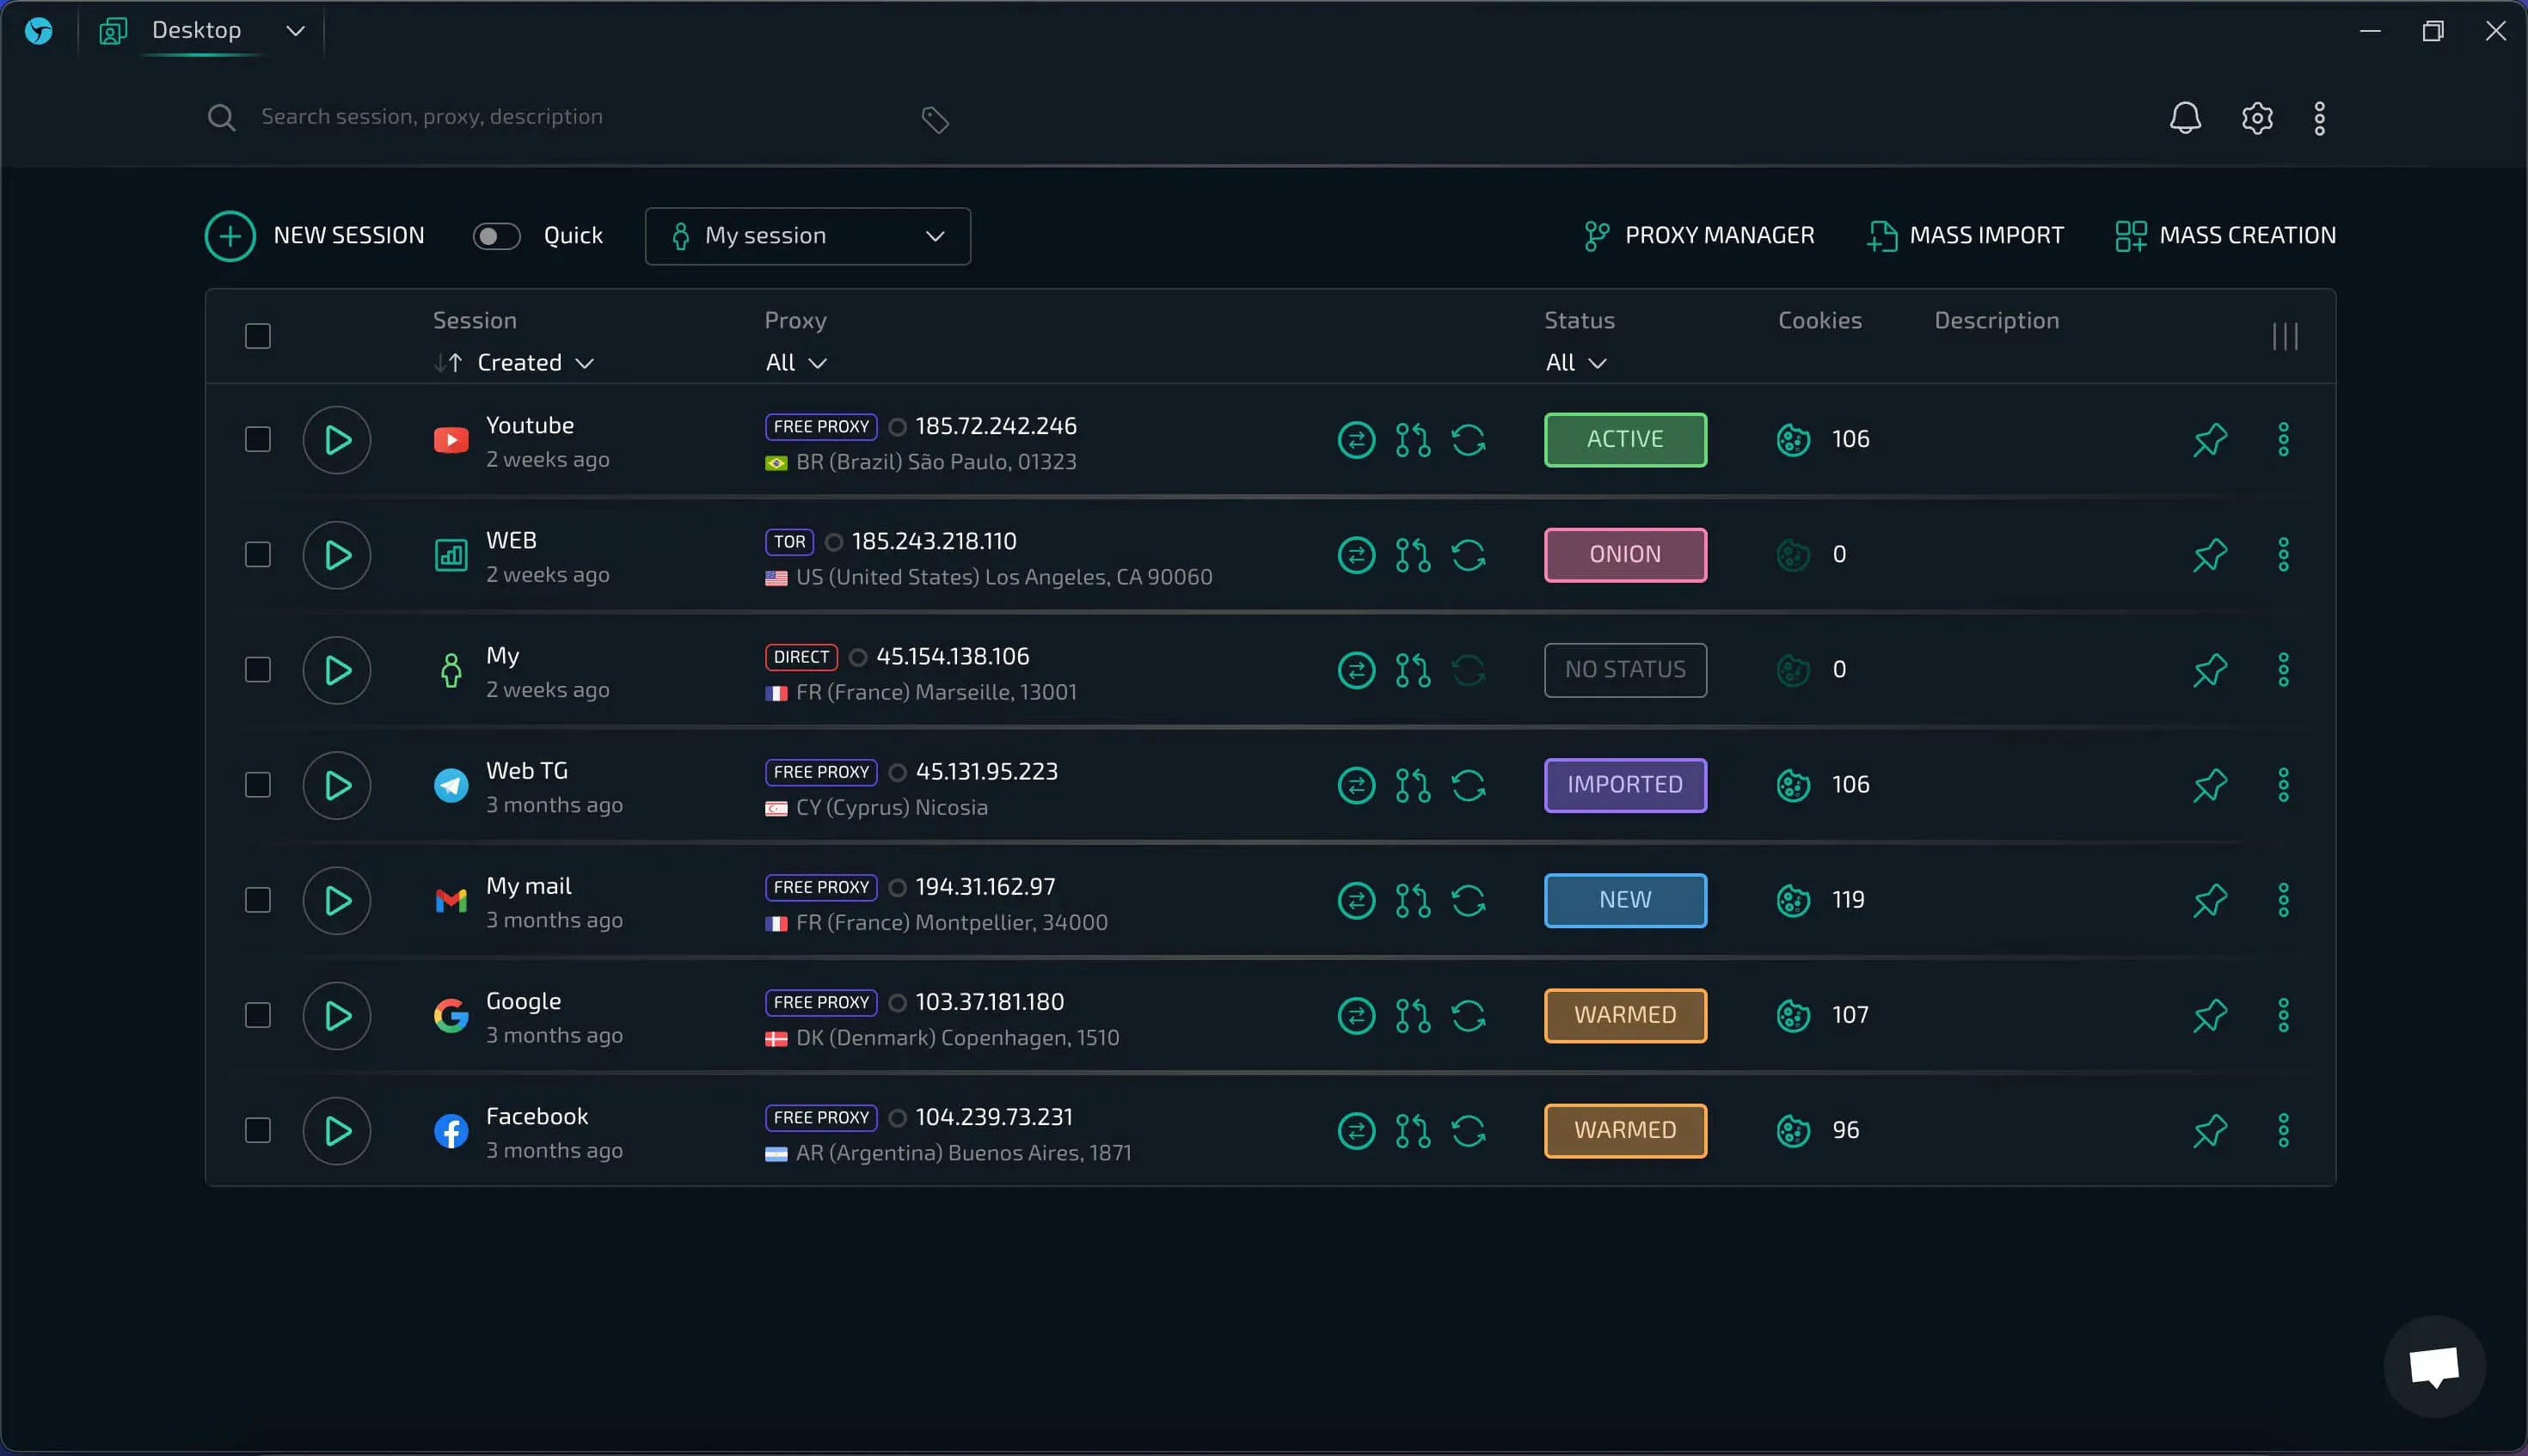The image size is (2528, 1456).
Task: Click change proxy icon for My mail session
Action: point(1357,901)
